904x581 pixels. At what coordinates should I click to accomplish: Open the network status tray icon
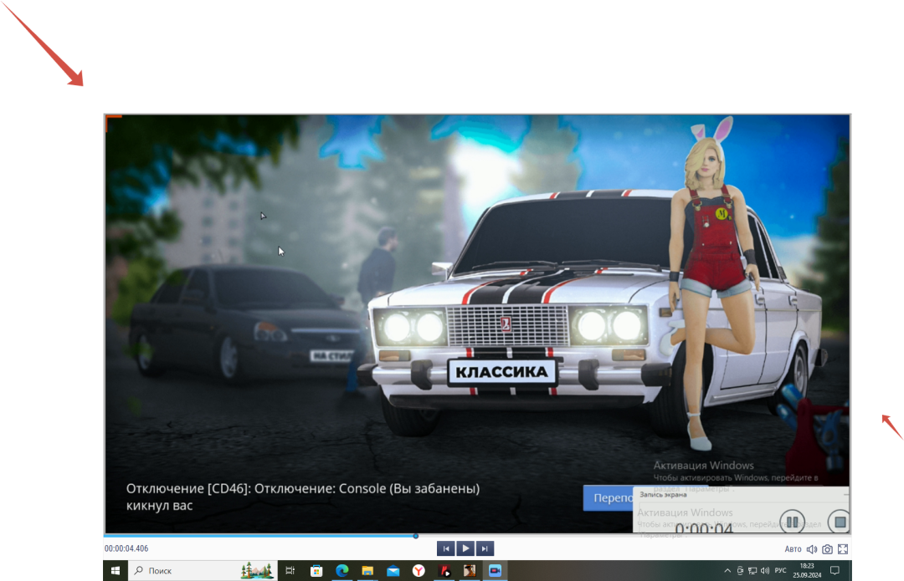(x=752, y=571)
